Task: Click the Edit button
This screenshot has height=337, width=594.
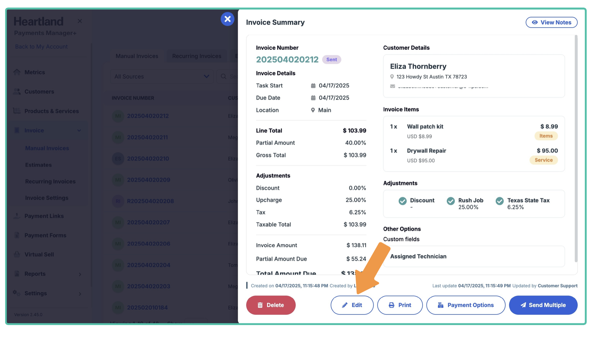Action: 352,305
